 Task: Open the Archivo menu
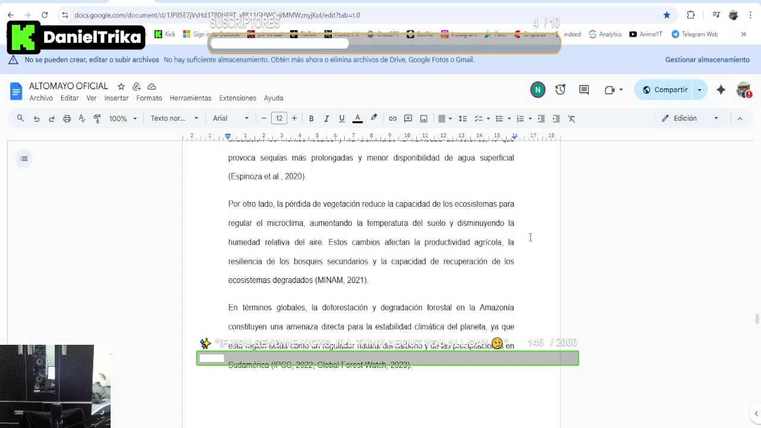point(41,98)
